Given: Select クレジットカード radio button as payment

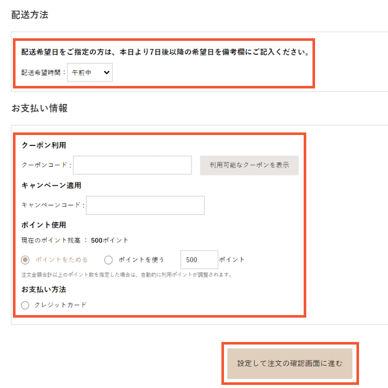Looking at the screenshot, I should (25, 305).
